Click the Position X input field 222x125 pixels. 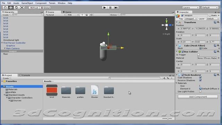tap(186, 28)
